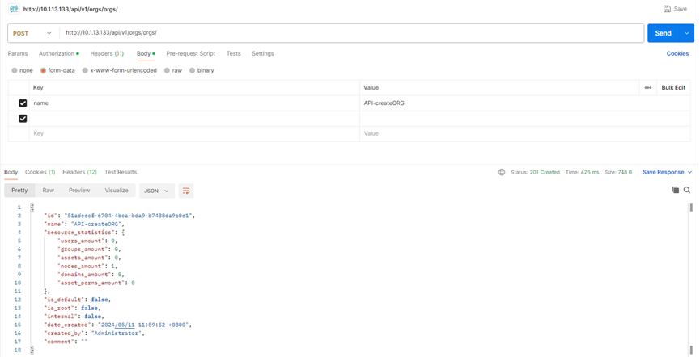The height and width of the screenshot is (357, 700).
Task: Select the raw body type radio button
Action: 167,70
